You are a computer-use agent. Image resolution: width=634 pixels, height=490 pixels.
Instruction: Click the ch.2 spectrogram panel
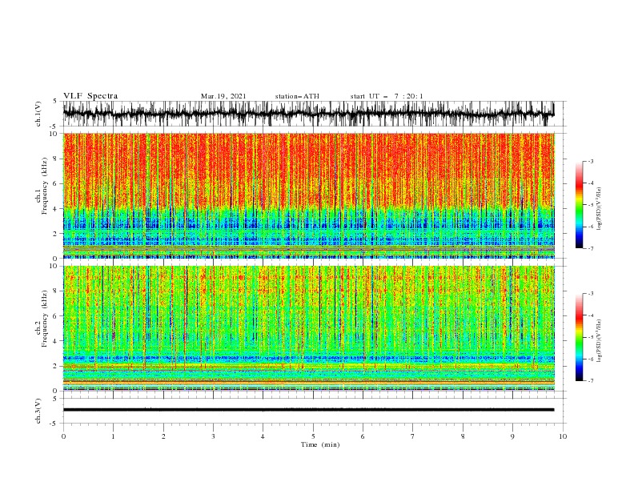click(309, 328)
